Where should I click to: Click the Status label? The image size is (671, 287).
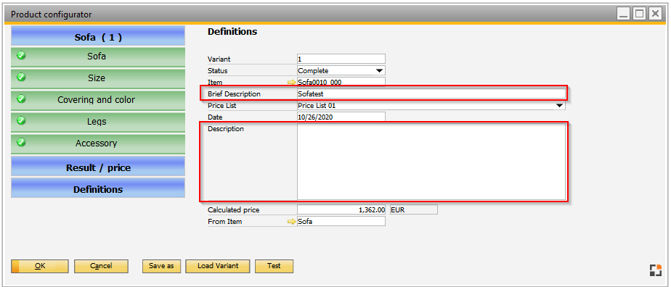218,70
